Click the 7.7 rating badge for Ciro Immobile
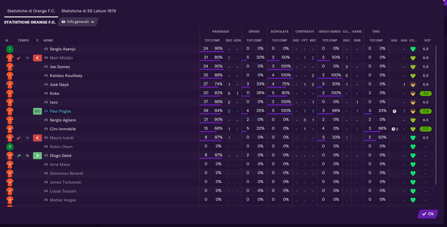The image size is (447, 227). coord(426,129)
